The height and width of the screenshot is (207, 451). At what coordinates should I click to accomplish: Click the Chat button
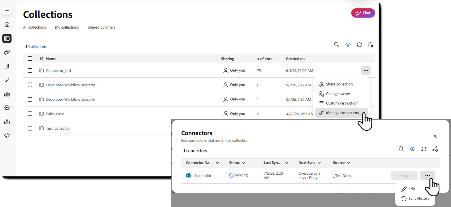(x=363, y=13)
